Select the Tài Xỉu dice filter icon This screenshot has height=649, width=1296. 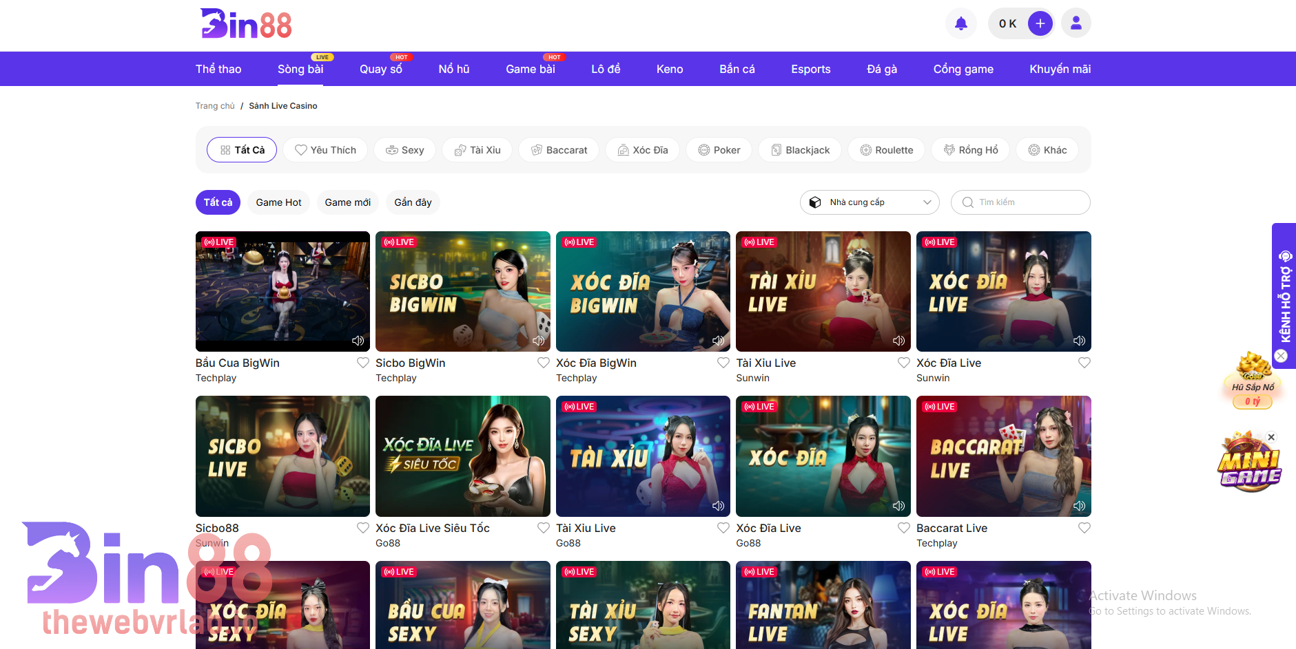[460, 149]
